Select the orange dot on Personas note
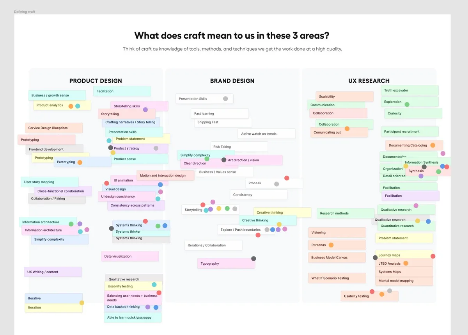 (x=331, y=245)
